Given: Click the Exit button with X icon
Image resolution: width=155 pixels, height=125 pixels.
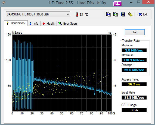Looking at the screenshot, I should point(143,14).
